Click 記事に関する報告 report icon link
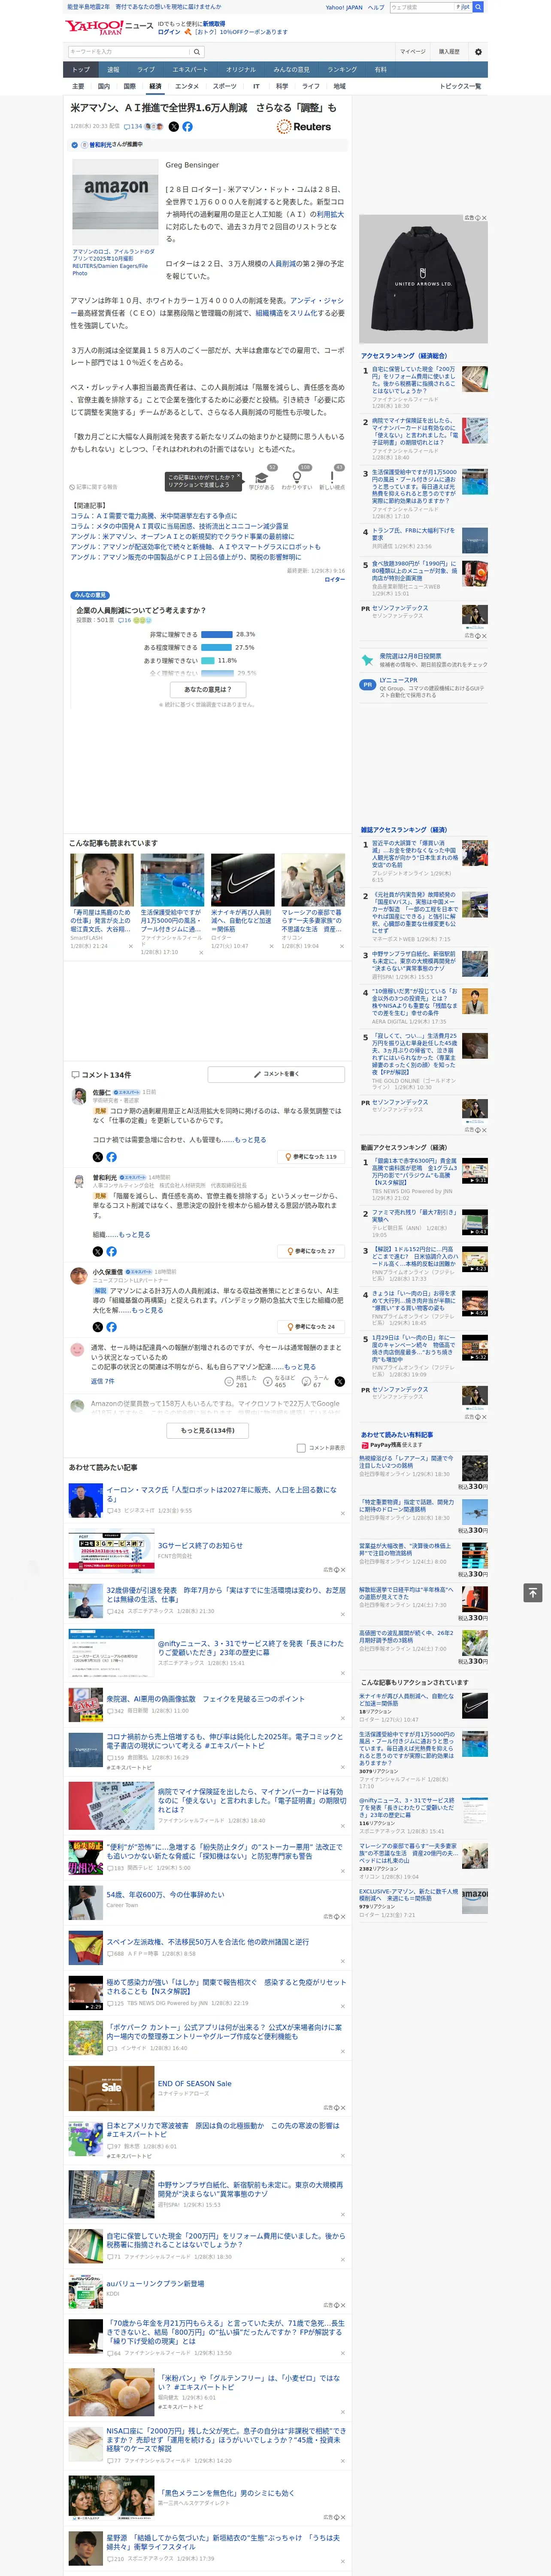 (94, 487)
